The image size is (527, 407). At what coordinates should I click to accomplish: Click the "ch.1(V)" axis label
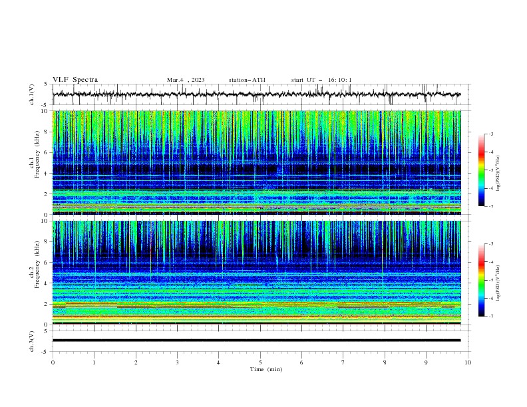click(x=32, y=94)
